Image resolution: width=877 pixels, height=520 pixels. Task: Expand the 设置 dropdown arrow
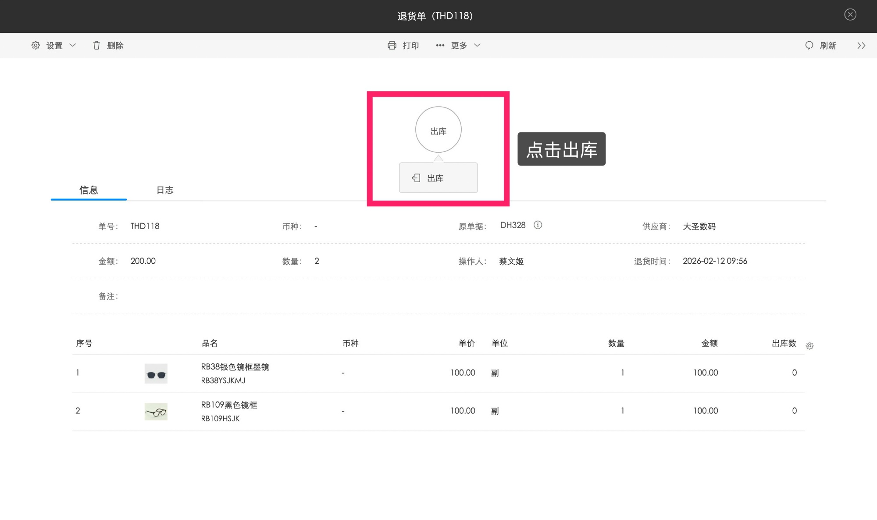(73, 45)
